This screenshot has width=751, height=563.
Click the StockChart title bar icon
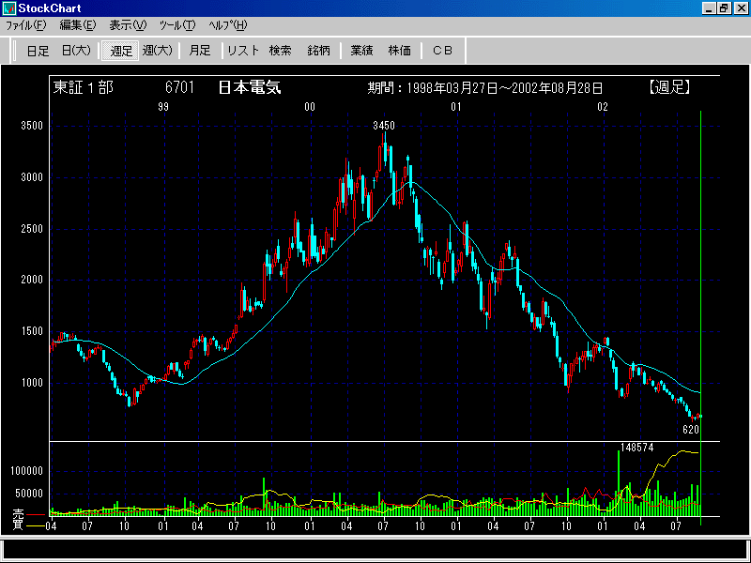(9, 8)
